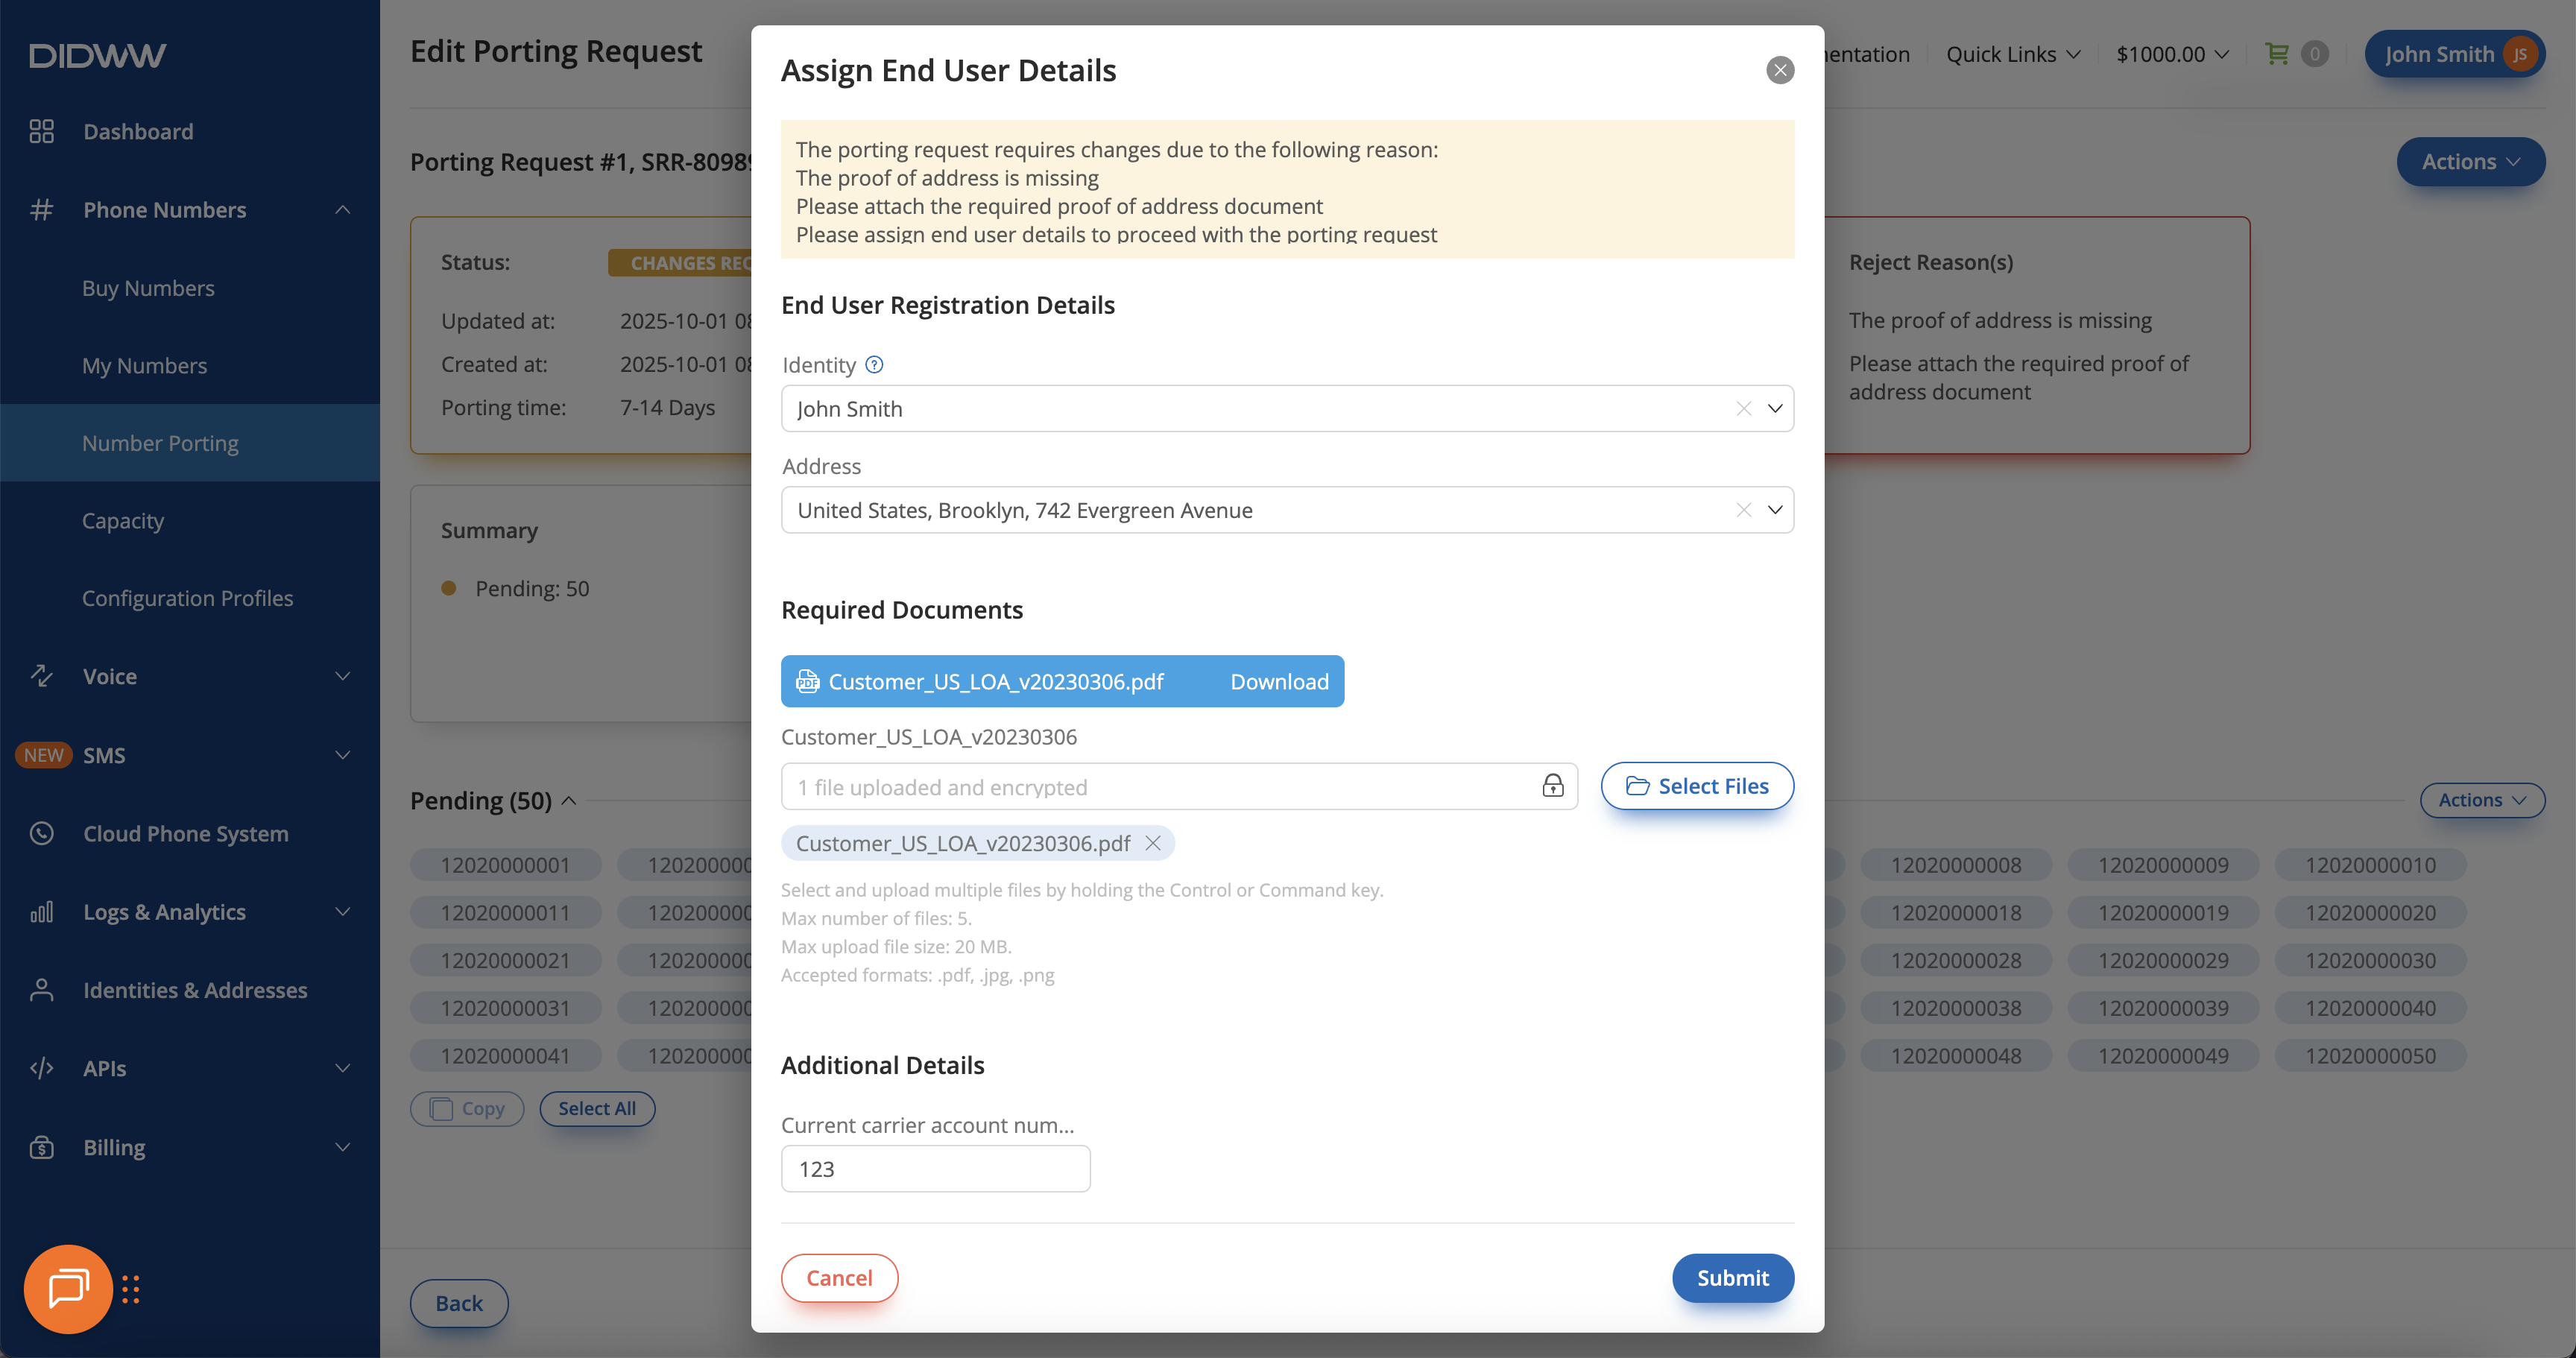Image resolution: width=2576 pixels, height=1358 pixels.
Task: Click the current carrier account number field
Action: pos(935,1169)
